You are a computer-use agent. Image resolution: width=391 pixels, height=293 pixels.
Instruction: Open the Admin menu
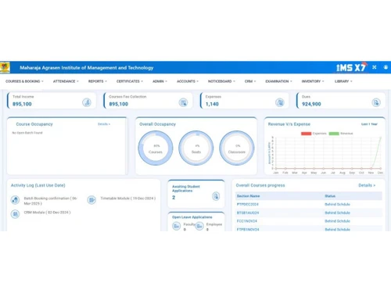(160, 81)
